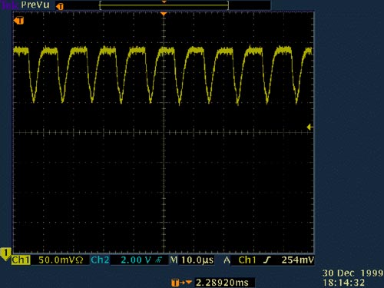Click the Ch1 50.0mV vertical scale readout
384x288 pixels.
click(x=61, y=260)
